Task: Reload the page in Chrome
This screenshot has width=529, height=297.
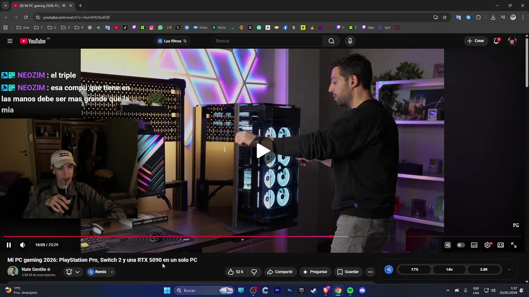Action: (26, 17)
